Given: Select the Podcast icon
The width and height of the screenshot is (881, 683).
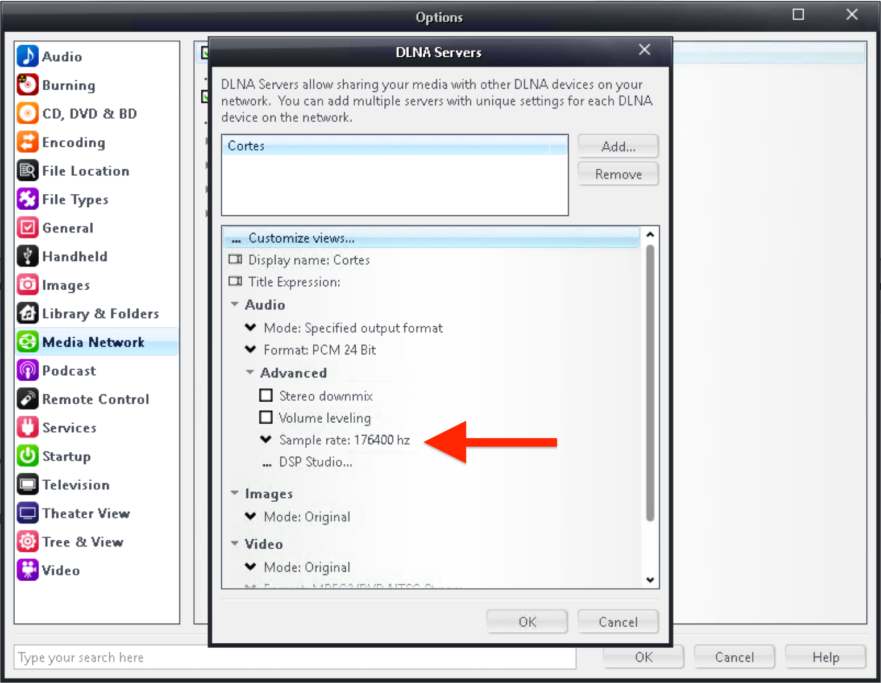Looking at the screenshot, I should pyautogui.click(x=27, y=370).
